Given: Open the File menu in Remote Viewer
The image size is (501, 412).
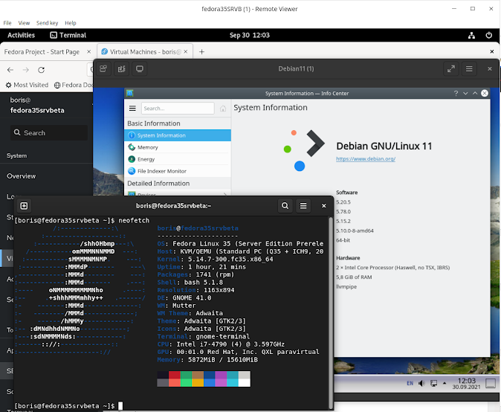Looking at the screenshot, I should [x=7, y=23].
